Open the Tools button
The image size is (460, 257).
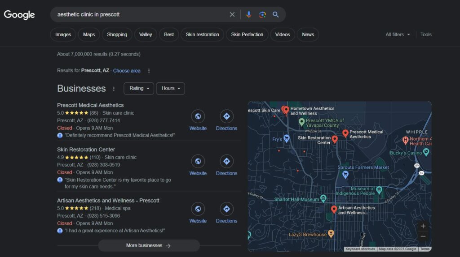tap(426, 34)
